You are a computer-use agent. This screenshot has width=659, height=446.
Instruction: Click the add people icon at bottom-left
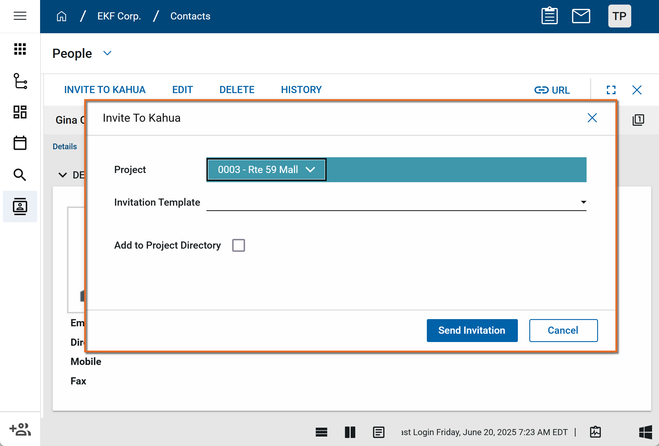(20, 429)
